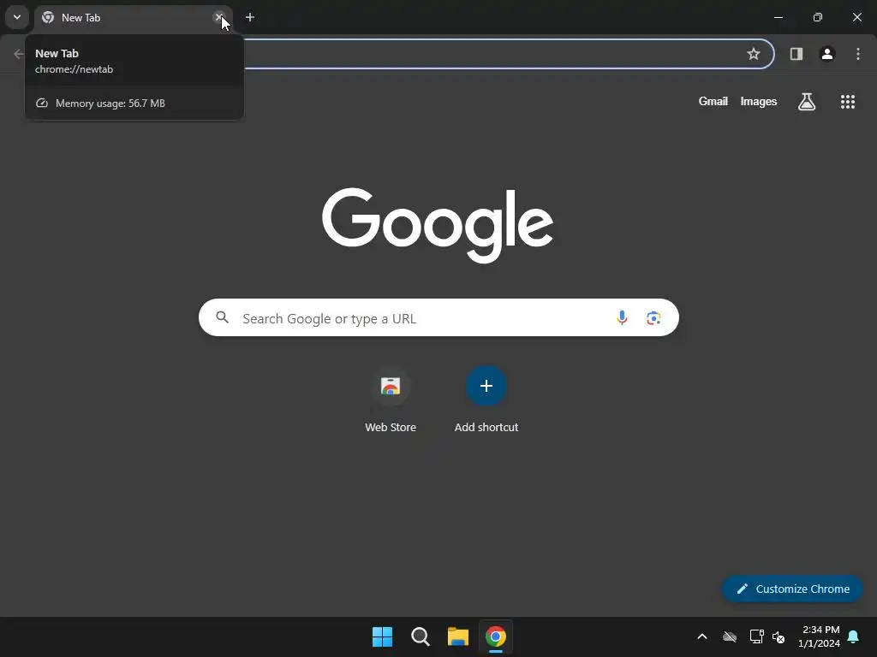Screen dimensions: 877x657
Task: Open the Web Store shortcut
Action: pyautogui.click(x=391, y=400)
